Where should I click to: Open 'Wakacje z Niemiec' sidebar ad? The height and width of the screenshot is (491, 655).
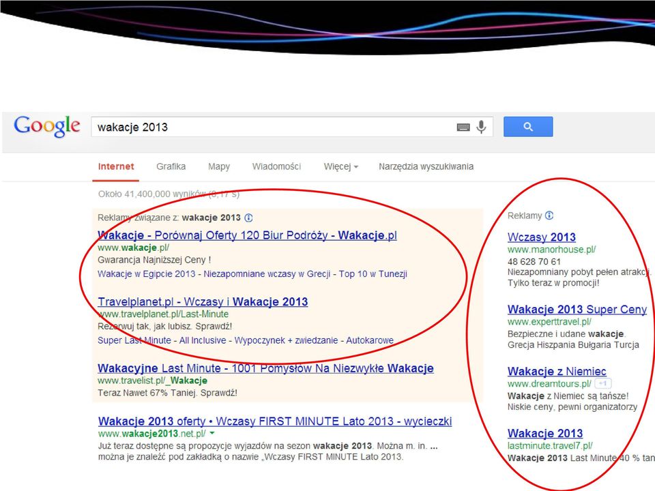click(557, 371)
